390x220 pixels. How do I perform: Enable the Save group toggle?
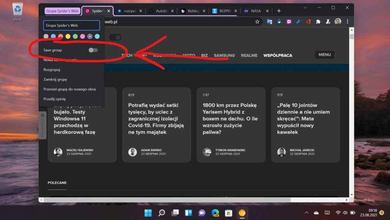coord(93,50)
